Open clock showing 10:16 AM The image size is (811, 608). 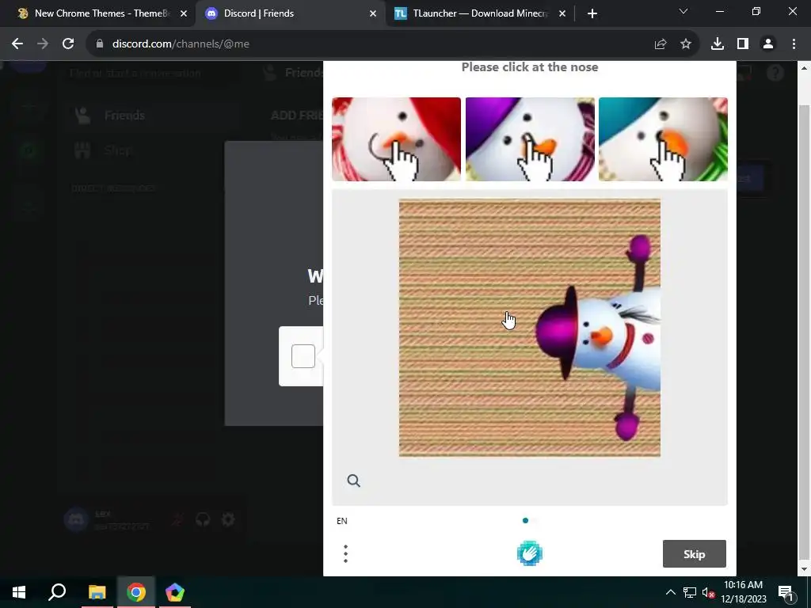[743, 592]
